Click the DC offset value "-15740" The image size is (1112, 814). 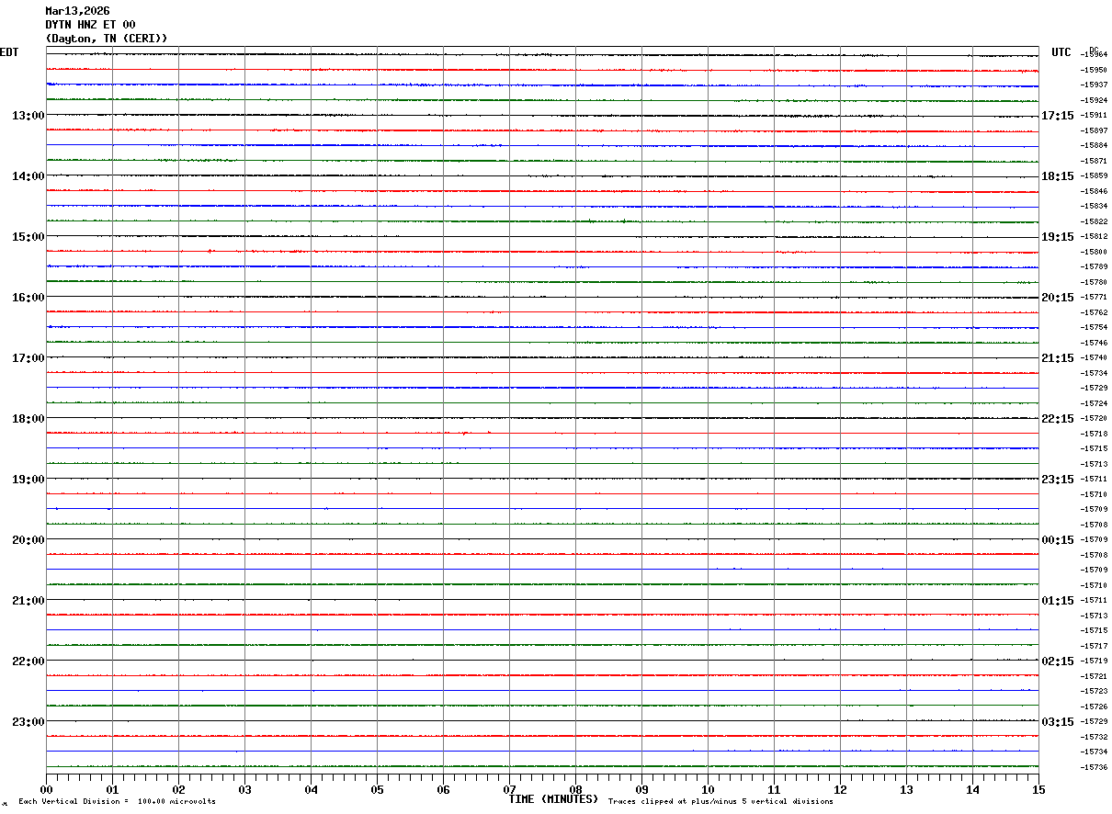click(x=1094, y=357)
